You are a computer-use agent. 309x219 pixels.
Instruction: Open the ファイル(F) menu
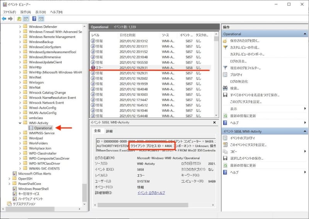9,12
